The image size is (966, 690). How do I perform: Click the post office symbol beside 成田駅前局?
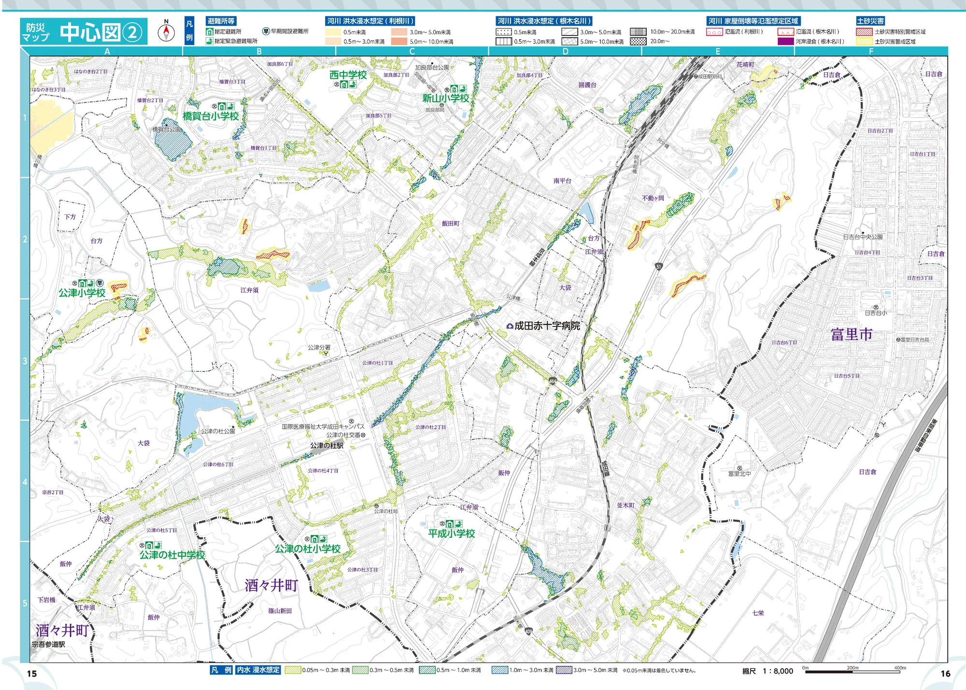[696, 76]
